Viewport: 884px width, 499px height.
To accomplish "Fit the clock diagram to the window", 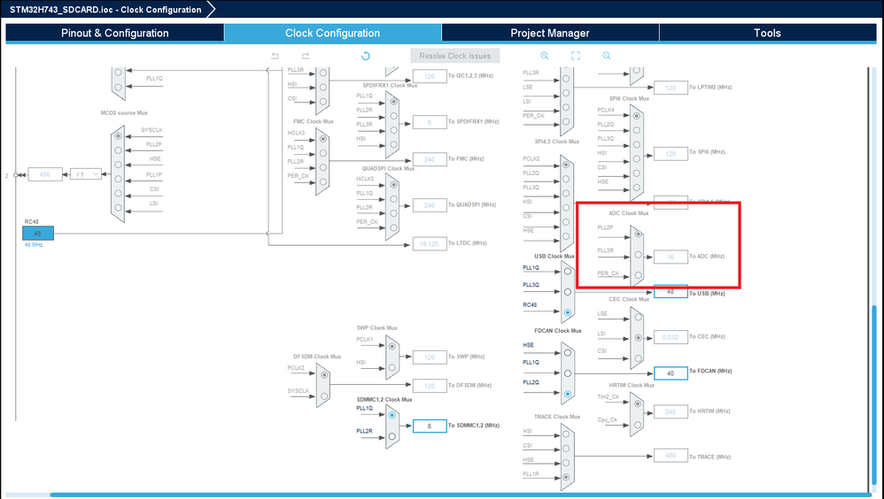I will point(576,56).
